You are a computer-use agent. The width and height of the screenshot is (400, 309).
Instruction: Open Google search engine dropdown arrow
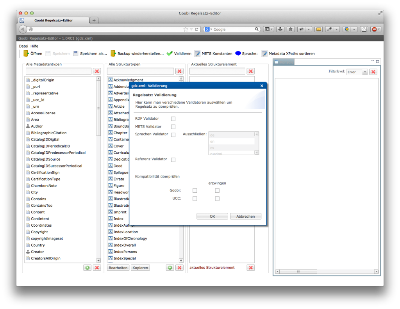[x=211, y=29]
